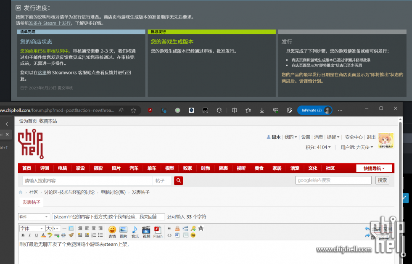Viewport: 412px width, 264px height.
Task: Insert a smiley via 表情
Action: tap(112, 232)
